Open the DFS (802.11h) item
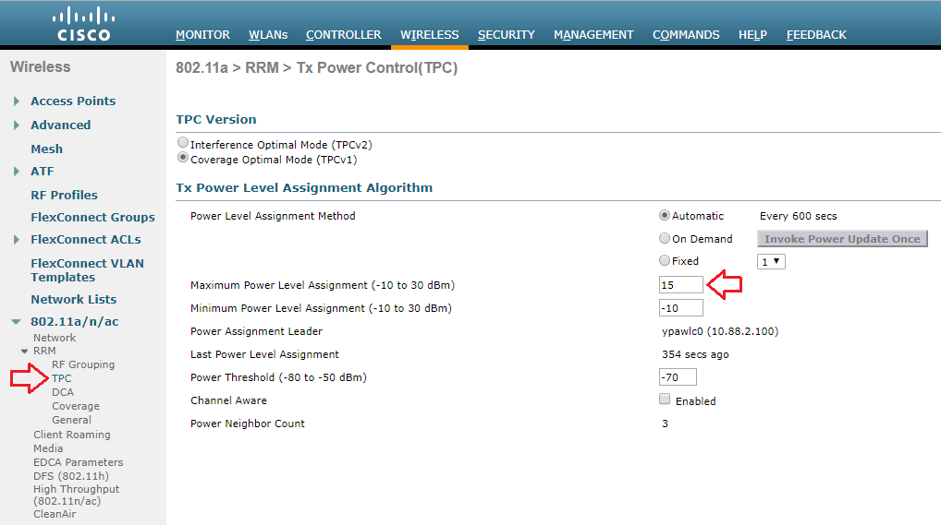 click(x=71, y=476)
